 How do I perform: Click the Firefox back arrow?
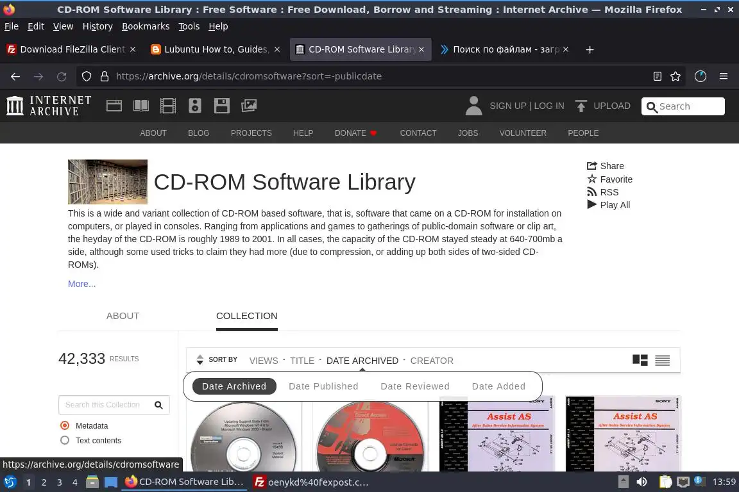point(15,76)
